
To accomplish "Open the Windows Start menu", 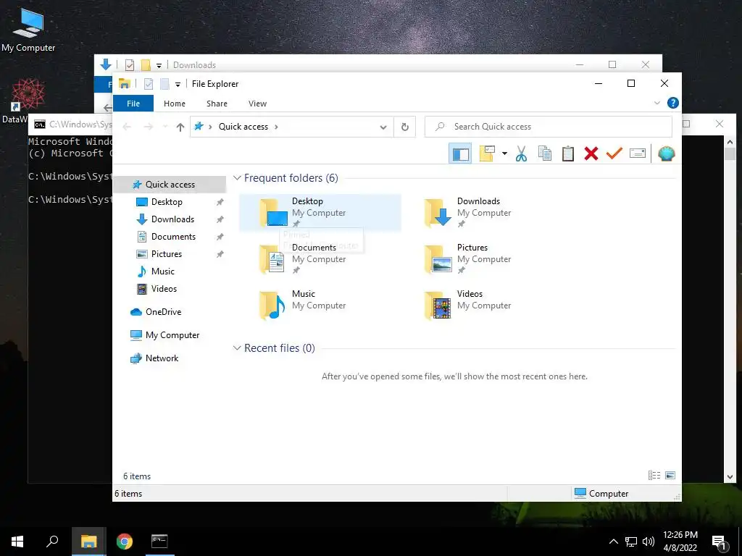I will (x=17, y=542).
